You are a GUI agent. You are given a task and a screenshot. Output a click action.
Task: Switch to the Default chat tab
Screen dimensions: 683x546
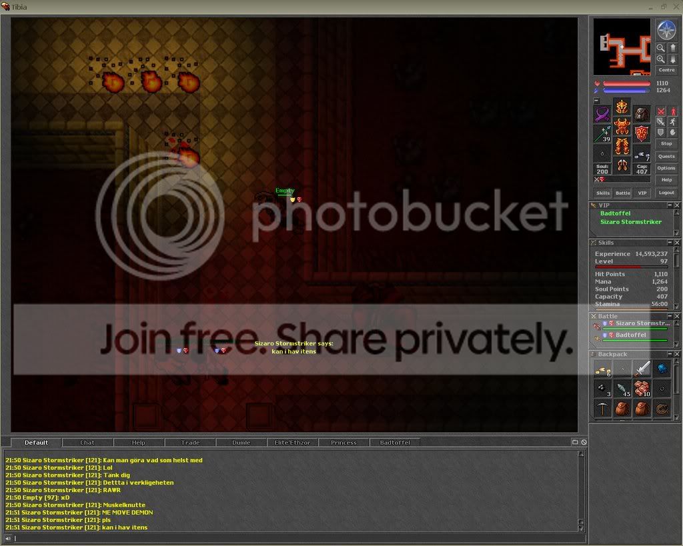click(36, 443)
